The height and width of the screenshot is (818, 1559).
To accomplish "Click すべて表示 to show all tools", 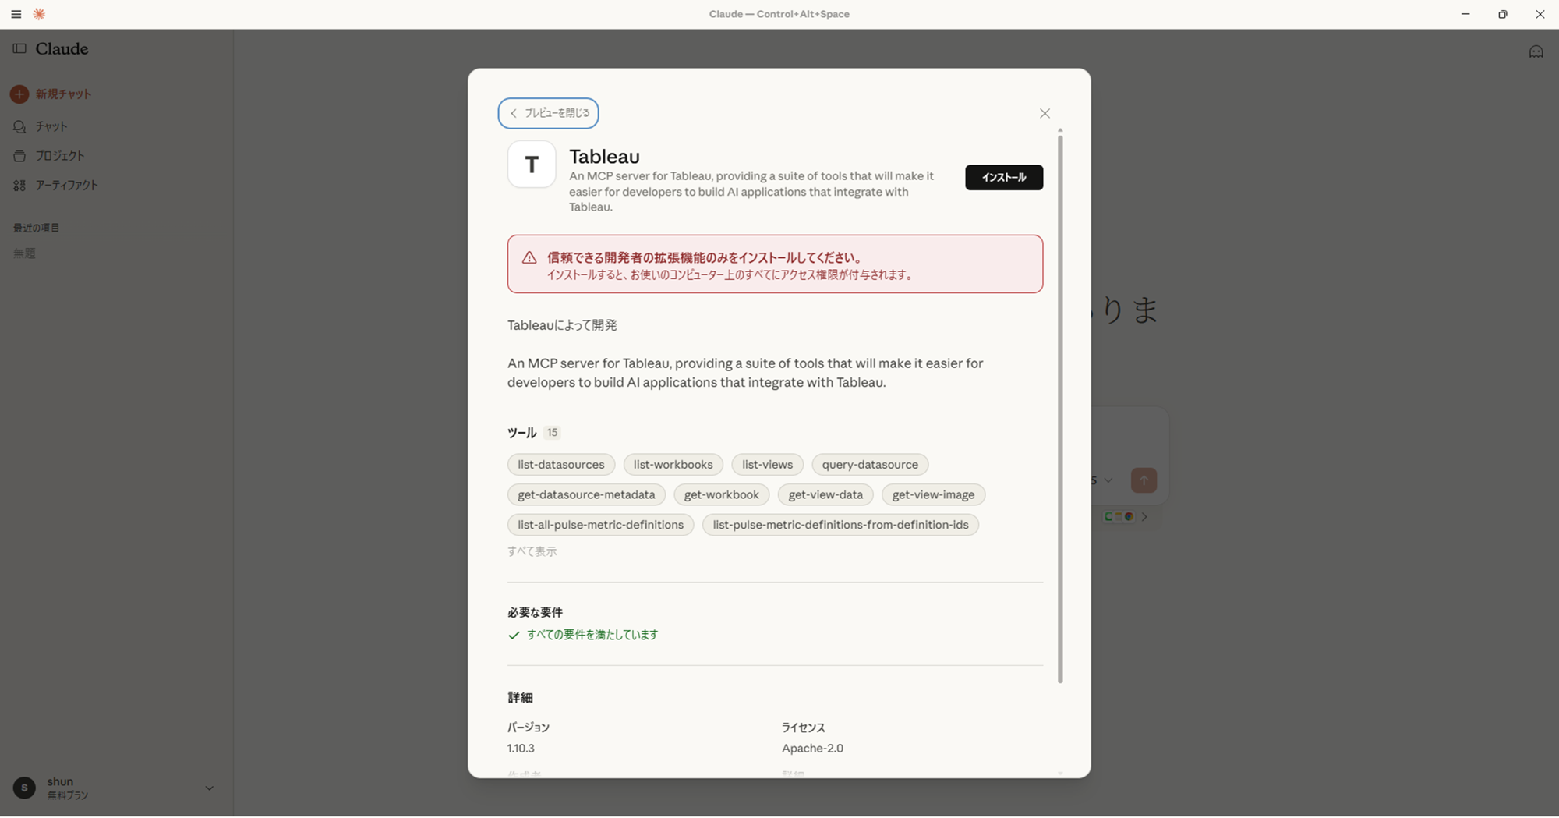I will pos(532,551).
